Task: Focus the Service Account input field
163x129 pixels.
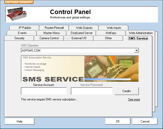Action: [44, 91]
